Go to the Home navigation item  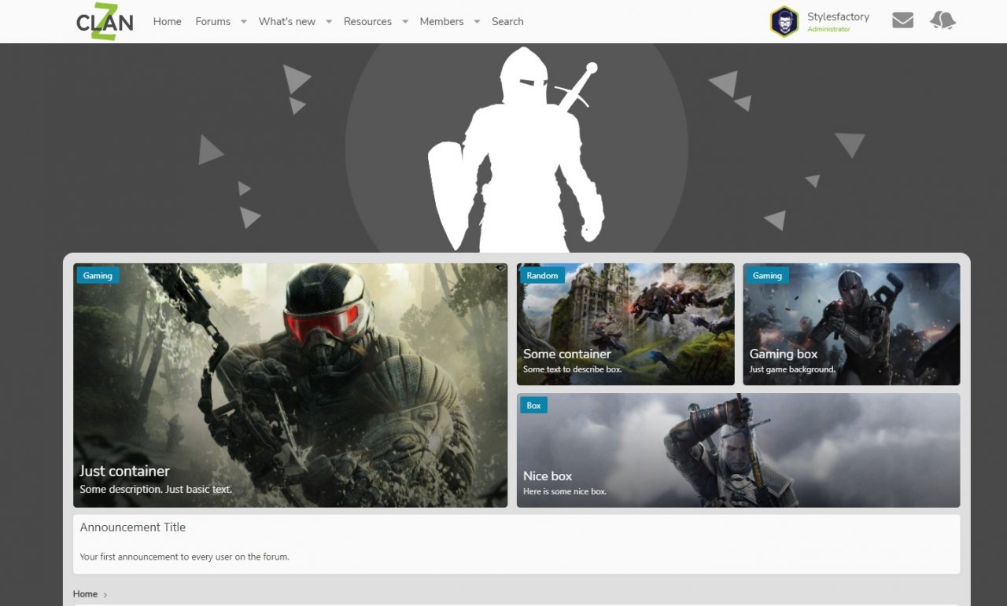[x=167, y=22]
